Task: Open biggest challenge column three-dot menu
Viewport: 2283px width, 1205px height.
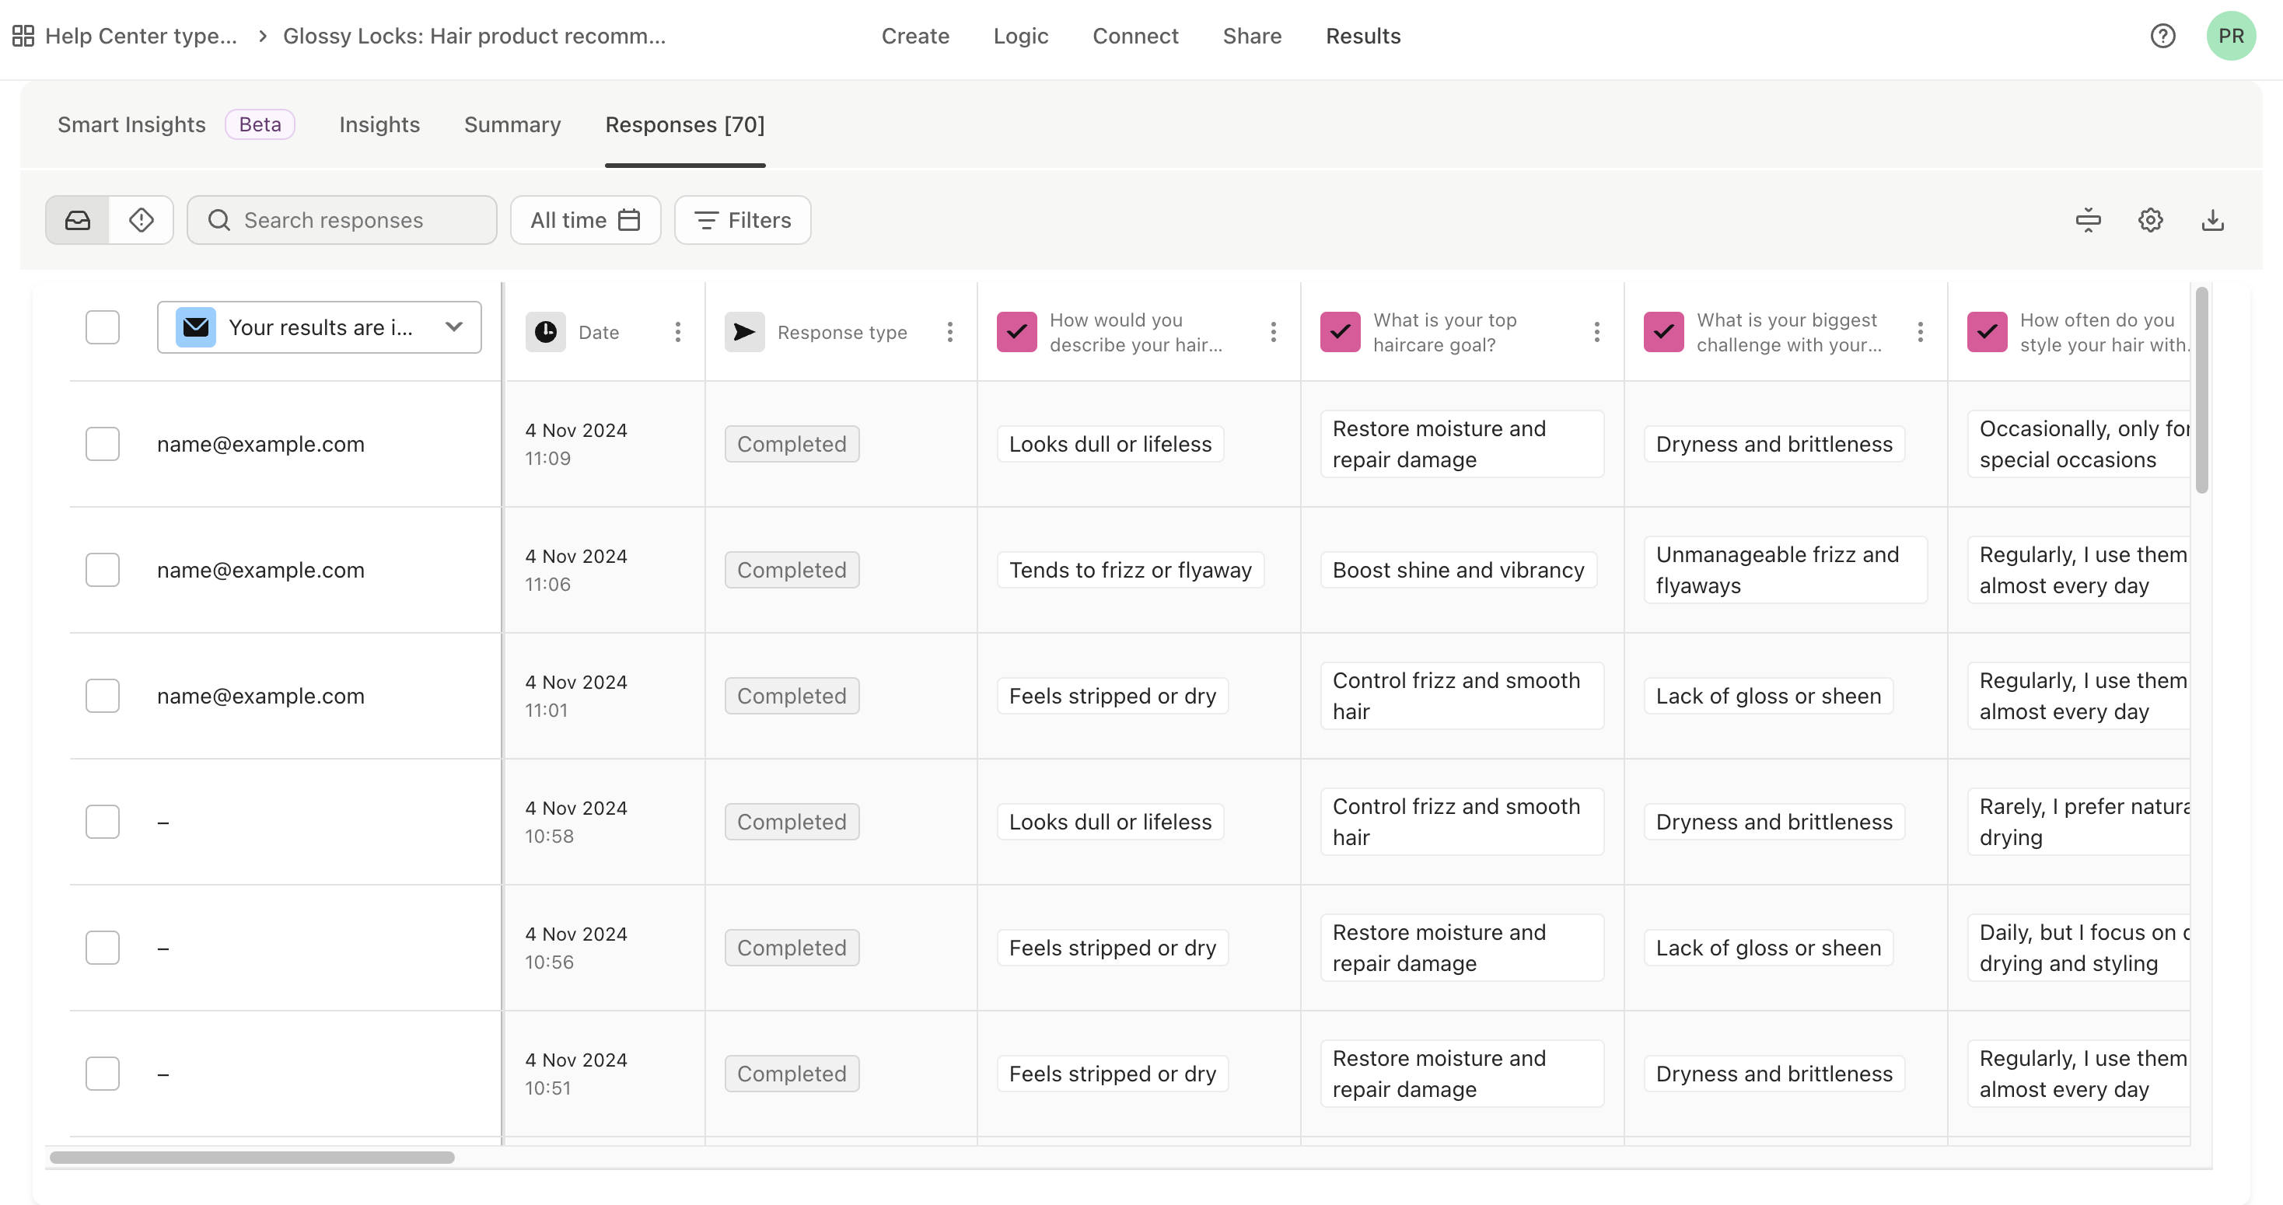Action: click(x=1921, y=331)
